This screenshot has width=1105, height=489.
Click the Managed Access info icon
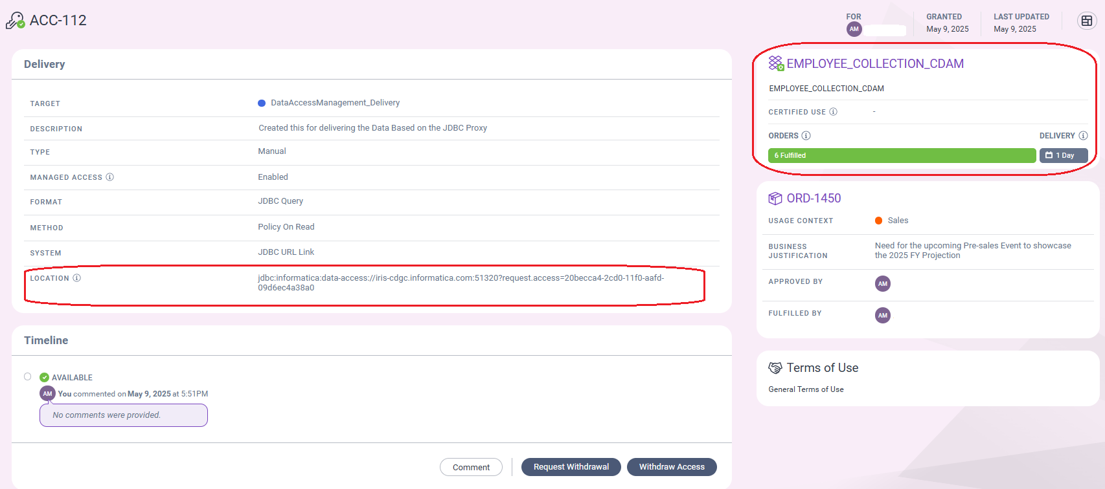110,177
